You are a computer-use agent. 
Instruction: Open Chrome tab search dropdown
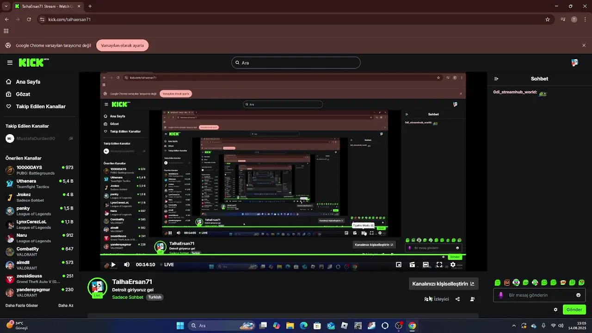pos(6,6)
